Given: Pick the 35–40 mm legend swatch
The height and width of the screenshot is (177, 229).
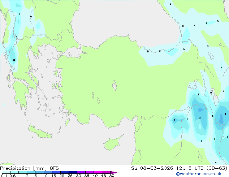Looking at the screenshot, I should pyautogui.click(x=90, y=172).
